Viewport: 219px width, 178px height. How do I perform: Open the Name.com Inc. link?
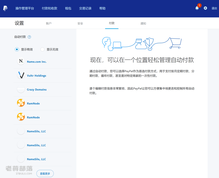[x=36, y=62]
